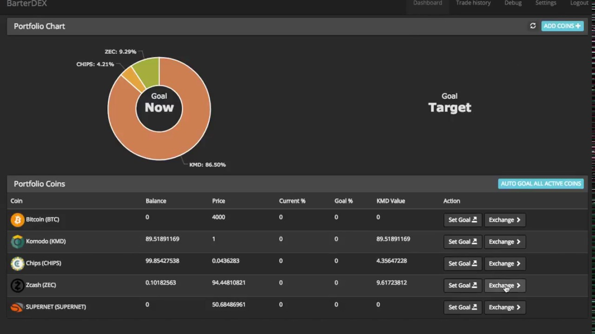This screenshot has width=595, height=334.
Task: Click the Goal Now center of donut chart
Action: [159, 103]
